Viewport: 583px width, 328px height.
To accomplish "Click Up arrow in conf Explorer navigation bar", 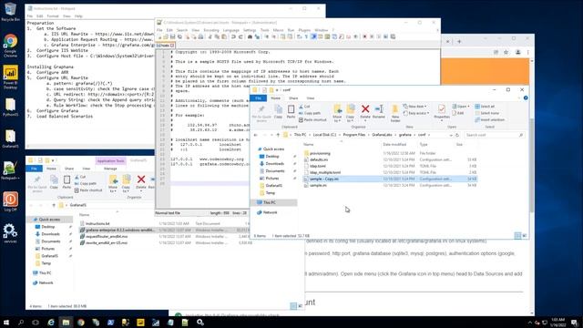I will coord(278,135).
